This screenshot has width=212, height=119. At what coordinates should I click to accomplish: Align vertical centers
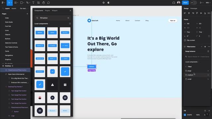pyautogui.click(x=201, y=13)
